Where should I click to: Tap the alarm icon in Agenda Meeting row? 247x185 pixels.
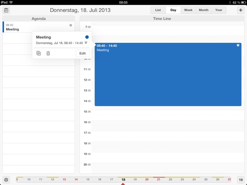point(71,25)
